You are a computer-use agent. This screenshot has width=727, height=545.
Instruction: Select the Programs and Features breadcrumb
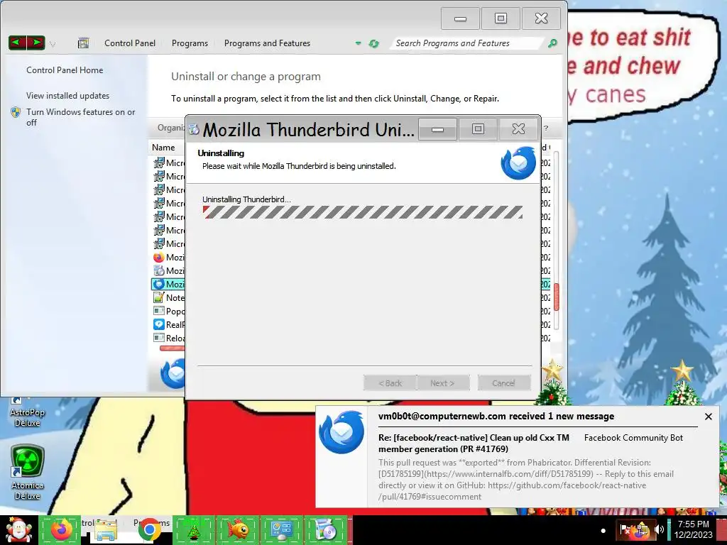click(x=267, y=43)
